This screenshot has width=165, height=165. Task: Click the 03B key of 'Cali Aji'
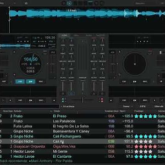(111, 141)
